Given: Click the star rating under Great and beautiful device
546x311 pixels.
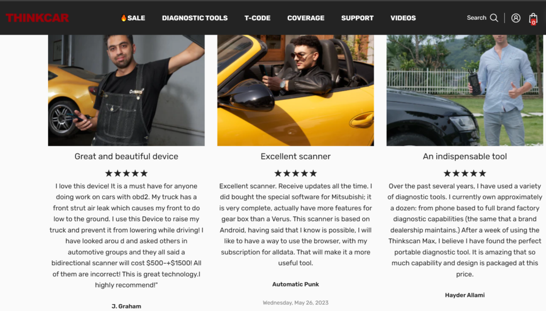Looking at the screenshot, I should 126,173.
